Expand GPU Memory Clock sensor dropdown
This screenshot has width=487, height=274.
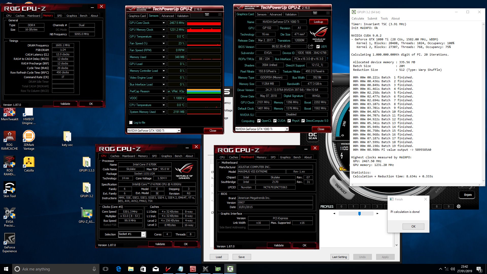[x=164, y=30]
